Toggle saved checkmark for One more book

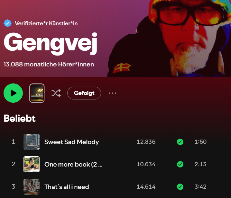(x=180, y=164)
